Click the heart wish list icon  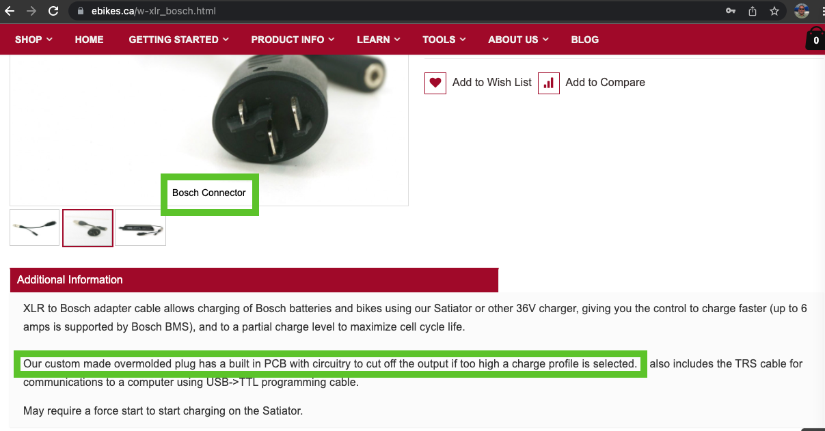(435, 83)
